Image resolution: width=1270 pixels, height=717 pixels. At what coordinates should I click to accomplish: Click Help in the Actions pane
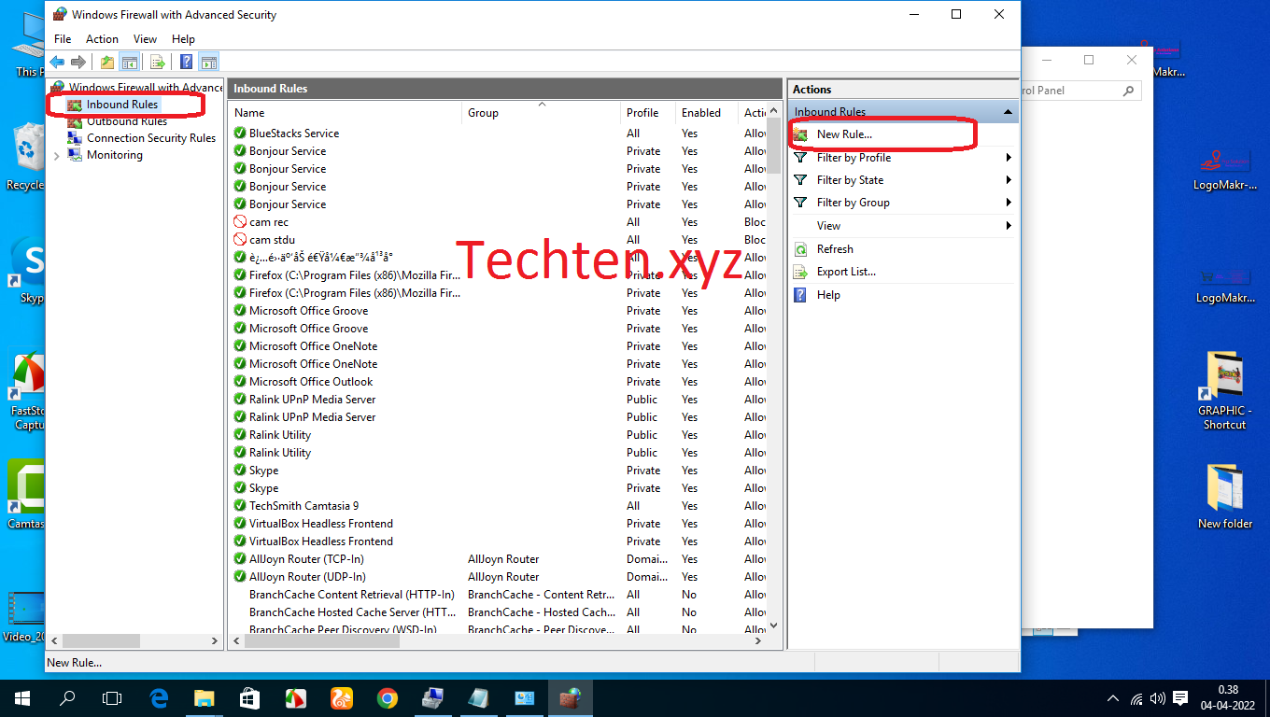[828, 295]
